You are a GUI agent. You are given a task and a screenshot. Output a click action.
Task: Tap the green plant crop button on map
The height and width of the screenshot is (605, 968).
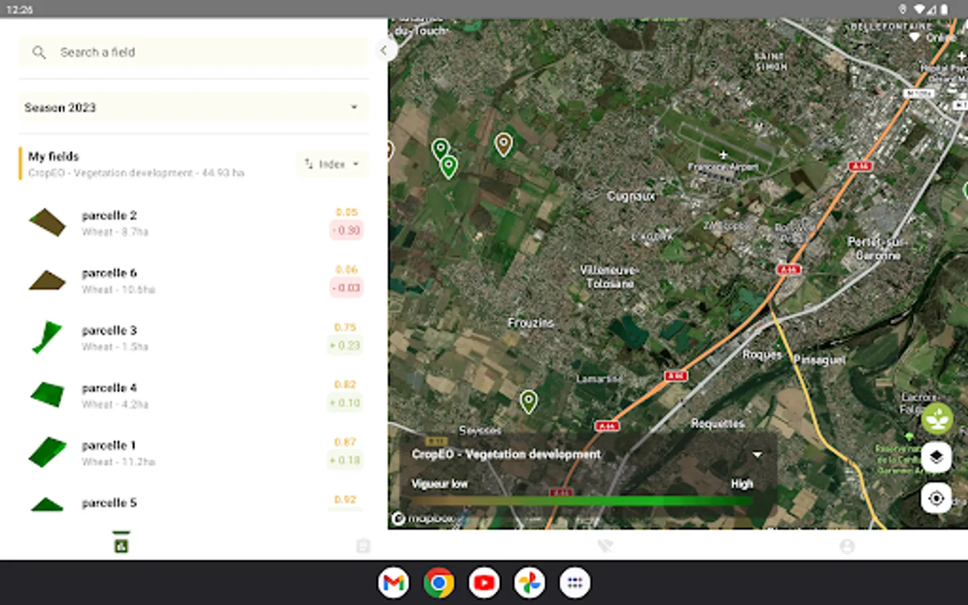pyautogui.click(x=937, y=418)
